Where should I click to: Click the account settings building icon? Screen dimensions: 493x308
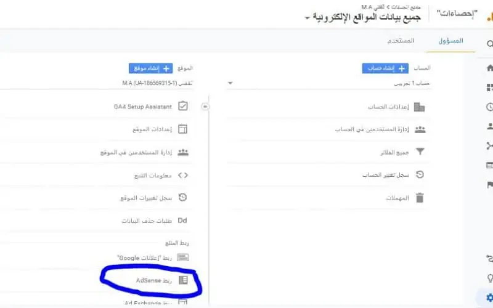point(420,107)
